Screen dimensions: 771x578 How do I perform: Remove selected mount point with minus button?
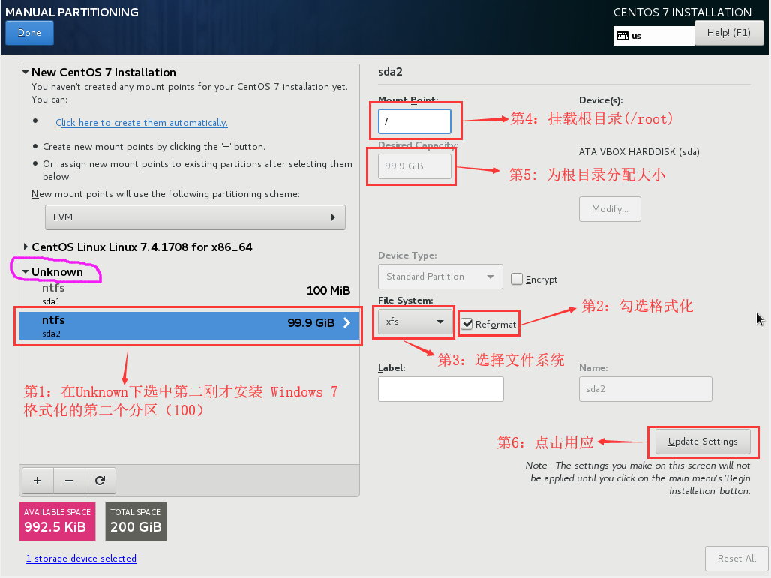69,481
